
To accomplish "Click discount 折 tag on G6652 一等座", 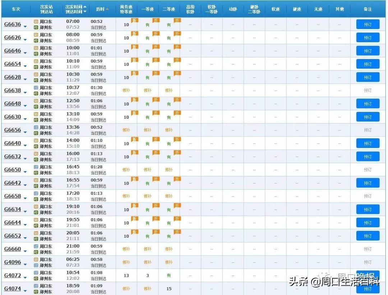I will [156, 232].
